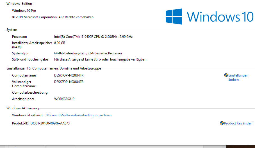Select the Vollständiger Computername value DESKTOP-NQ8U4TR
This screenshot has height=148, width=255.
point(69,82)
